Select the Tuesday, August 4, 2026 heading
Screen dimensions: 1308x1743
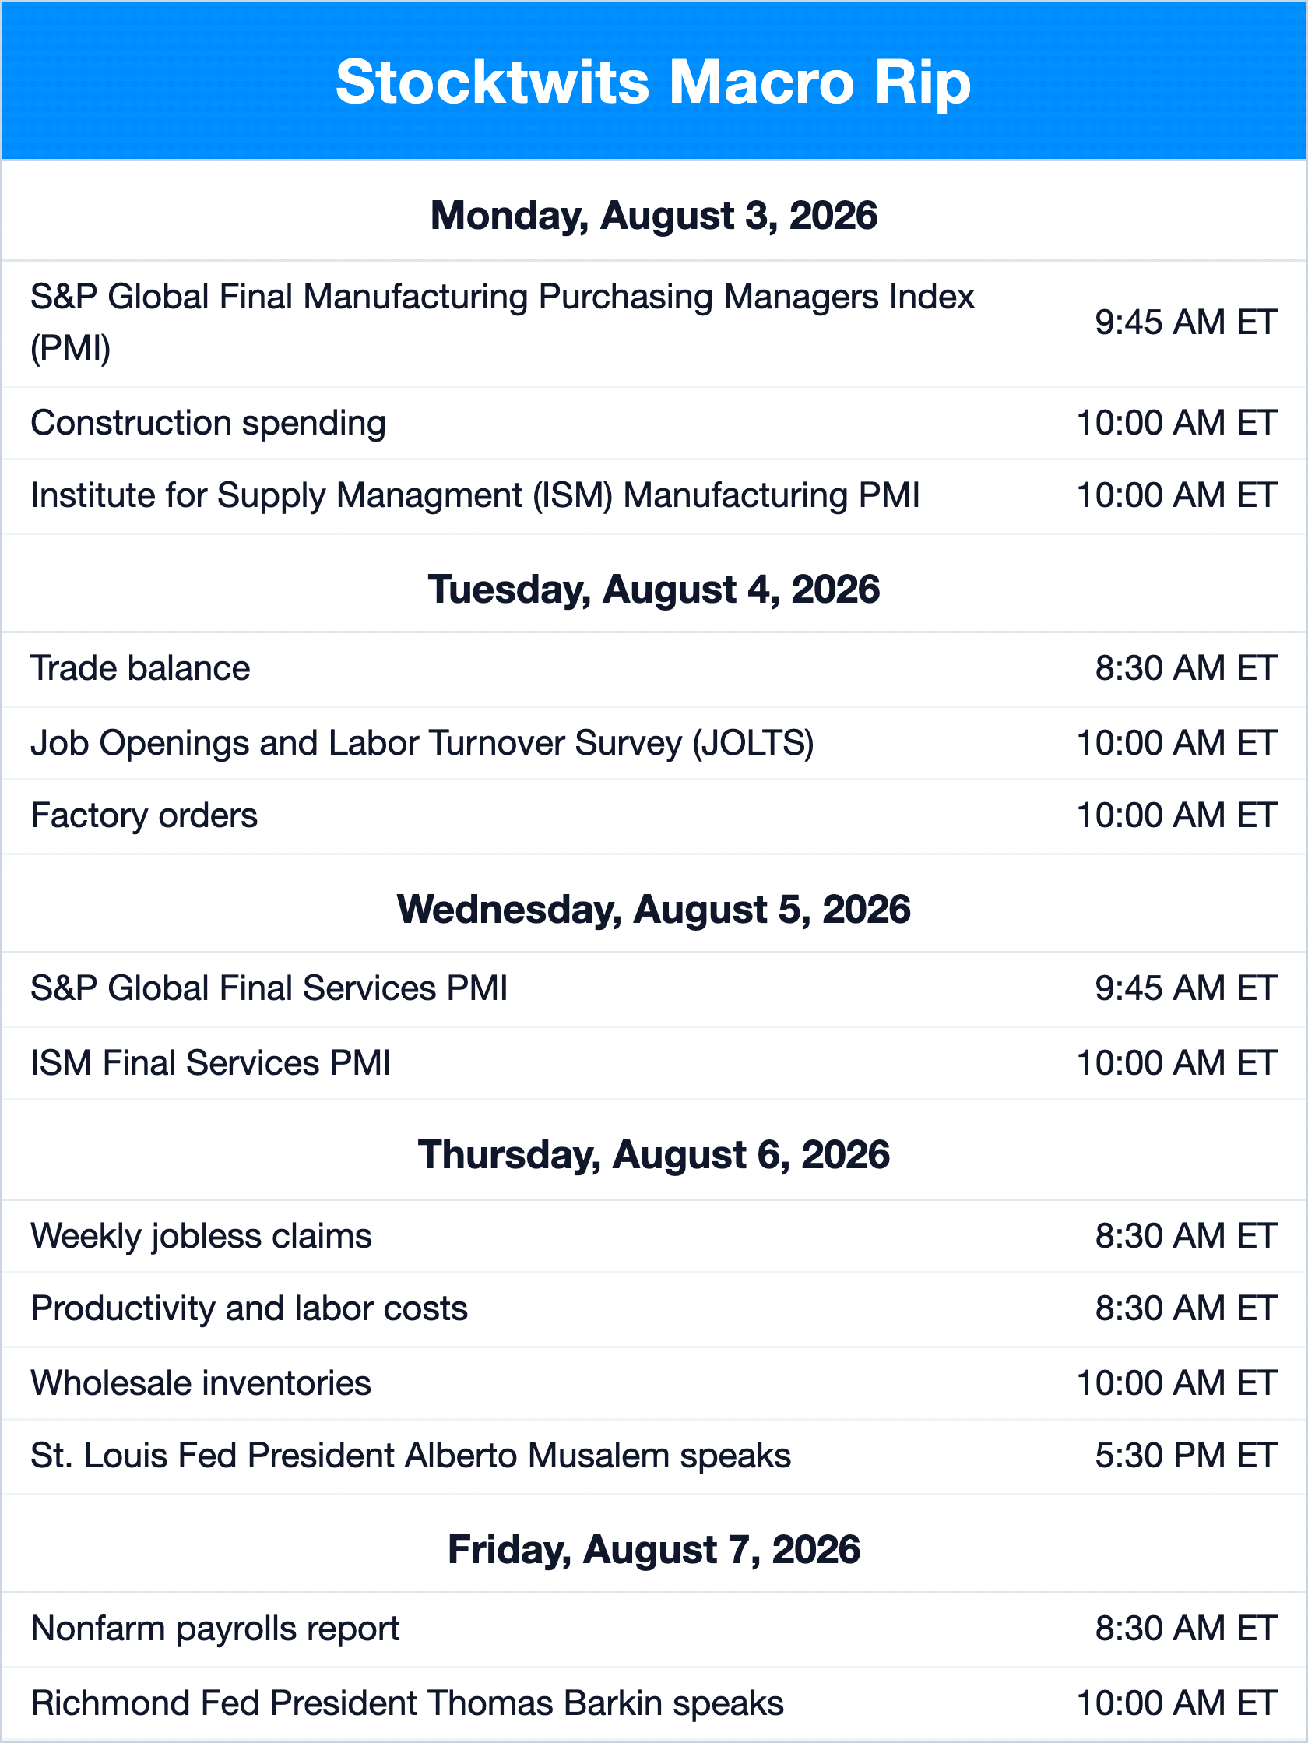click(x=653, y=589)
